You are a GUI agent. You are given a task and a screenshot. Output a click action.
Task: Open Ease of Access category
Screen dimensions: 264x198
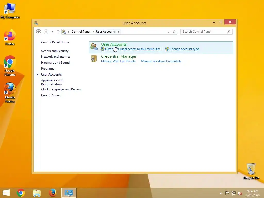tap(51, 95)
